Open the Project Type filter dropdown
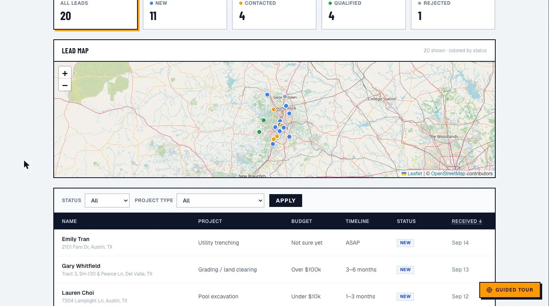The height and width of the screenshot is (306, 549). coord(220,201)
